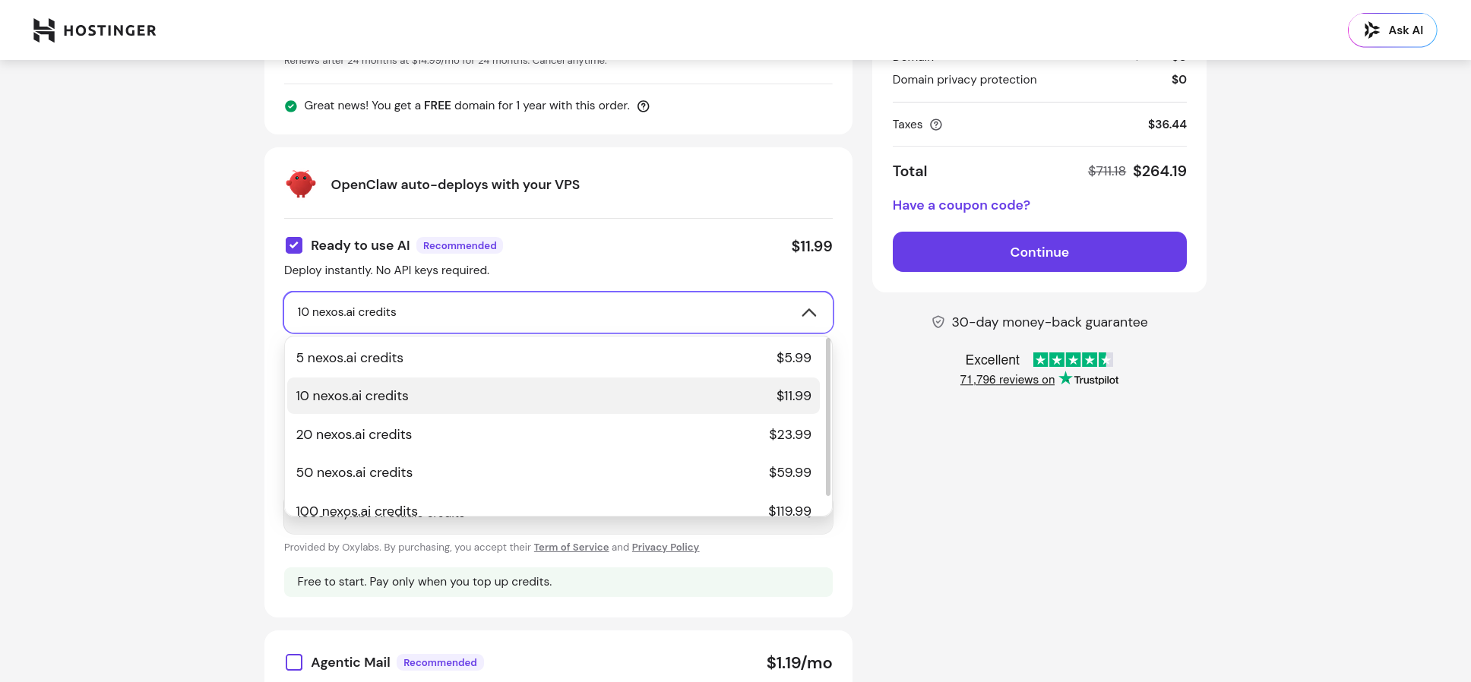Select 5 nexos.ai credits option
This screenshot has width=1471, height=682.
click(553, 358)
